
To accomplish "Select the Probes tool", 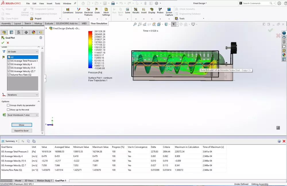I will tap(160, 12).
